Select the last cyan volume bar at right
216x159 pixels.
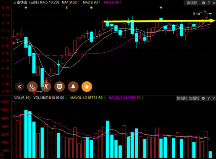[x=210, y=155]
